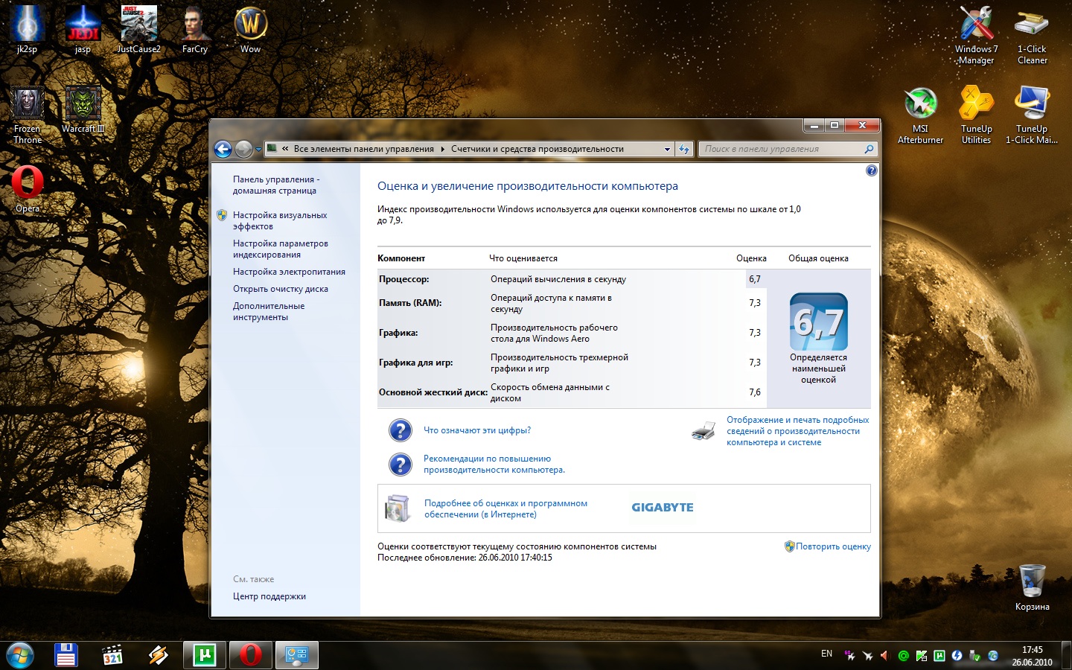This screenshot has width=1072, height=670.
Task: Click the printer icon for detailed report
Action: click(703, 431)
